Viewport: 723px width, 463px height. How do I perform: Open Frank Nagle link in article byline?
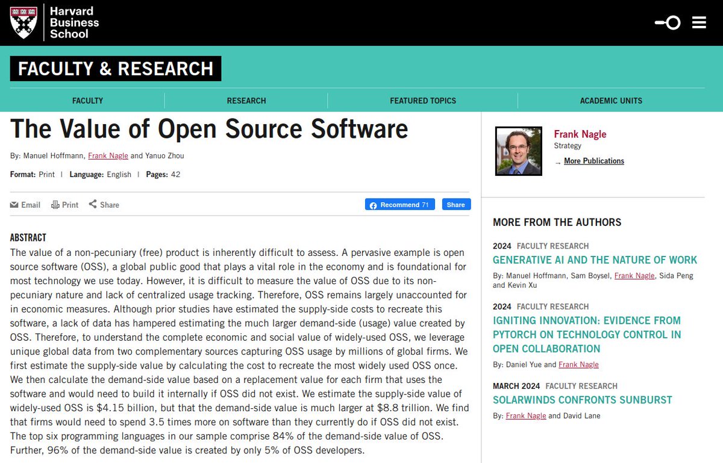point(108,156)
